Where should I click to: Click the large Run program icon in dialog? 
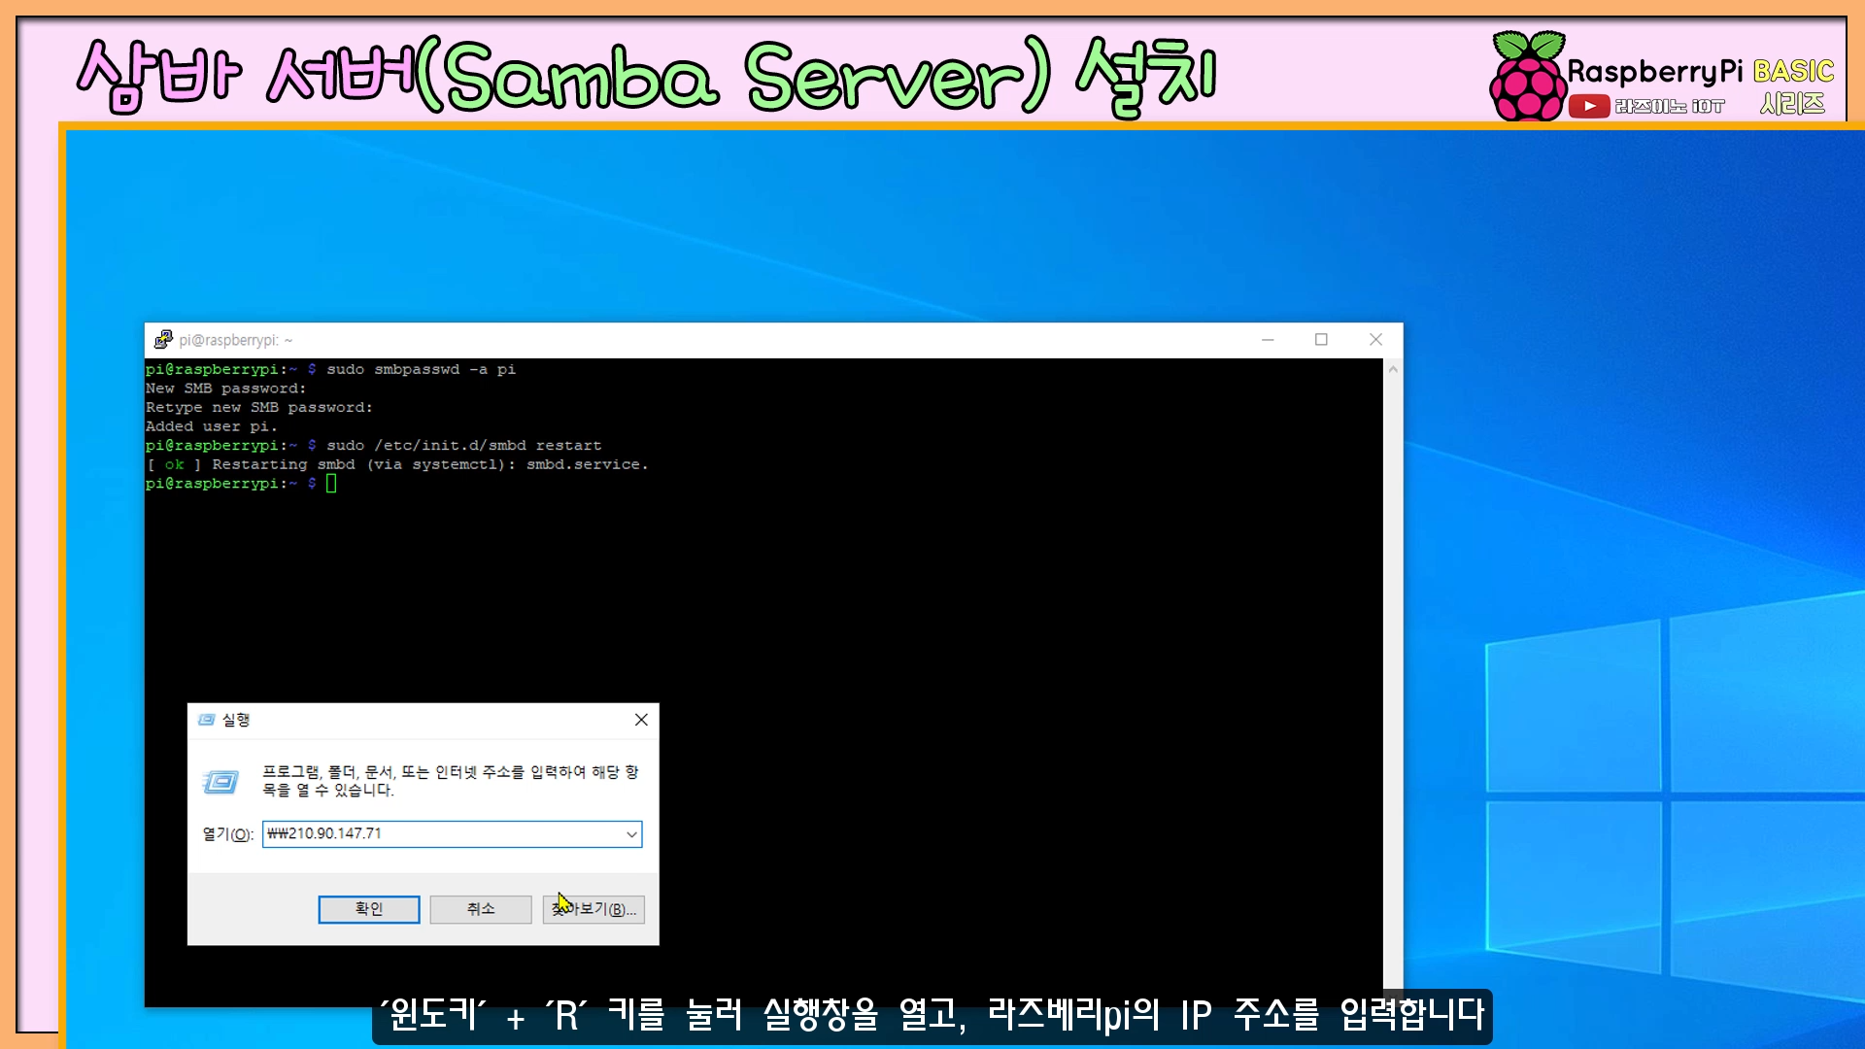[220, 782]
